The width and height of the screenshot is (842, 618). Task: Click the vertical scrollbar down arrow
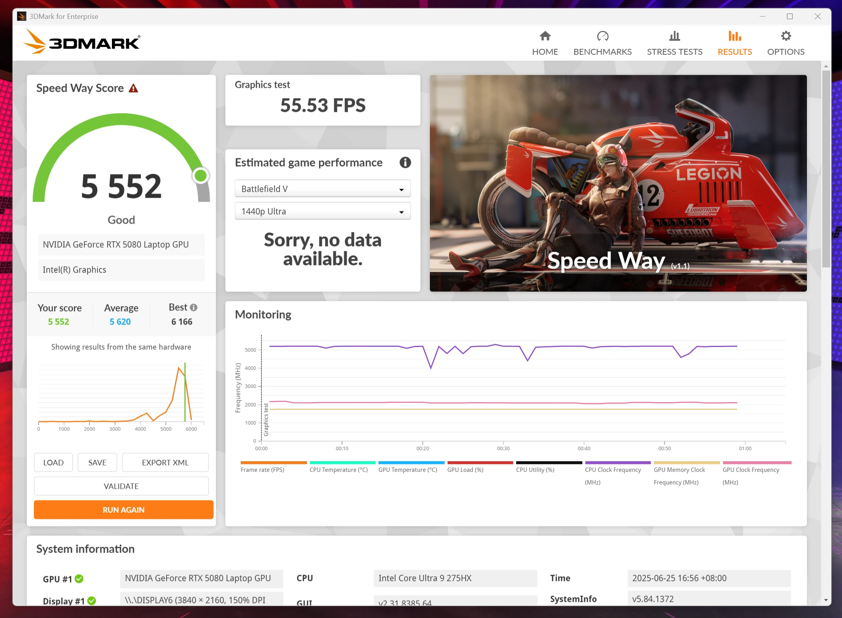[x=826, y=600]
